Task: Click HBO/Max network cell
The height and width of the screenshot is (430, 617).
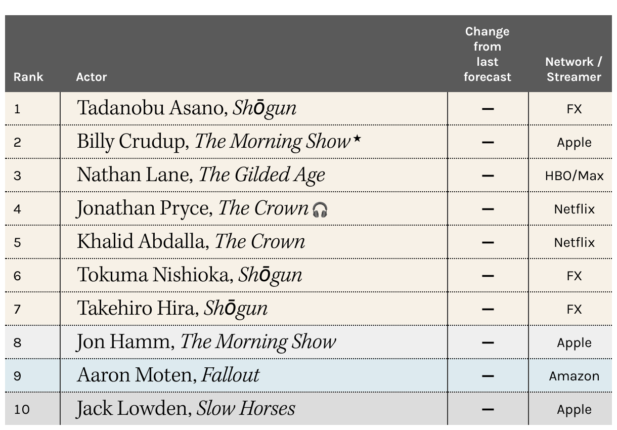Action: (x=574, y=176)
